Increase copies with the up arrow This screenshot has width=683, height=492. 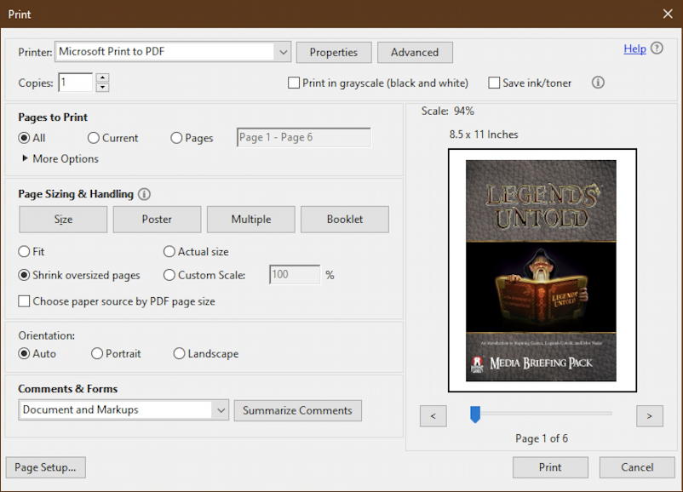click(x=102, y=78)
